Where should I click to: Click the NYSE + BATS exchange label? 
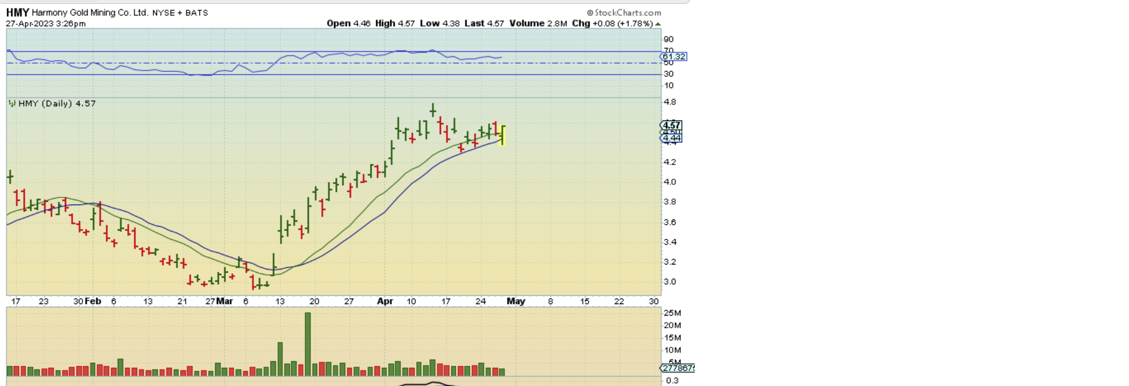(x=180, y=13)
